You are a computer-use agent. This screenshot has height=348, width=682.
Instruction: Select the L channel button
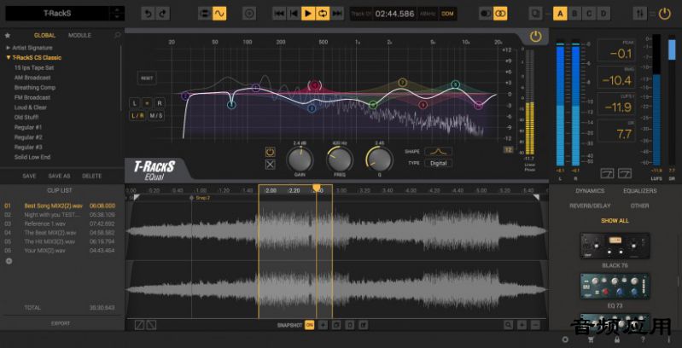coord(134,103)
